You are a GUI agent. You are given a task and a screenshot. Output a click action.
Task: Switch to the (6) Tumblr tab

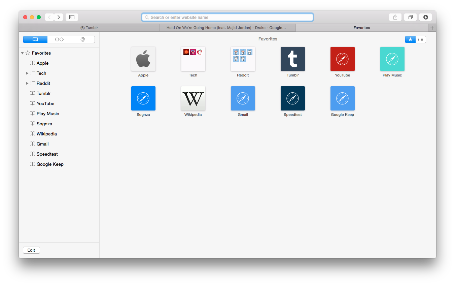89,28
